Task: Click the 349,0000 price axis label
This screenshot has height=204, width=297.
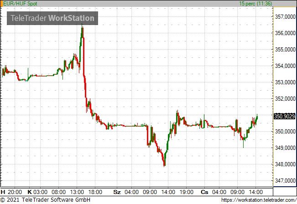Action: coord(285,148)
